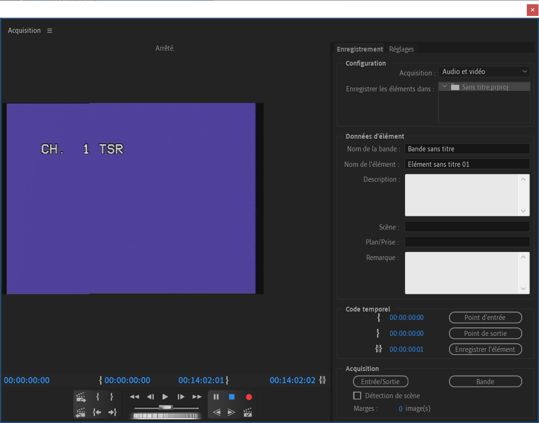The width and height of the screenshot is (539, 423).
Task: Click the blue Stop button
Action: [x=232, y=397]
